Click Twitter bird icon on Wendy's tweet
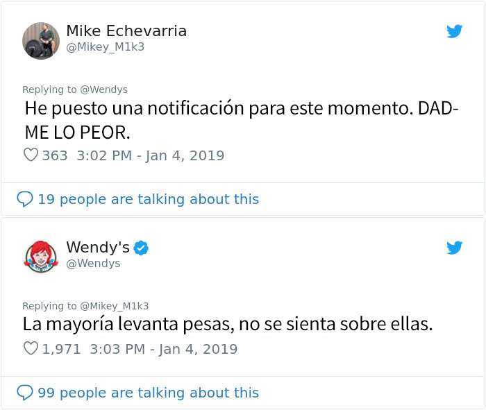 tap(455, 248)
